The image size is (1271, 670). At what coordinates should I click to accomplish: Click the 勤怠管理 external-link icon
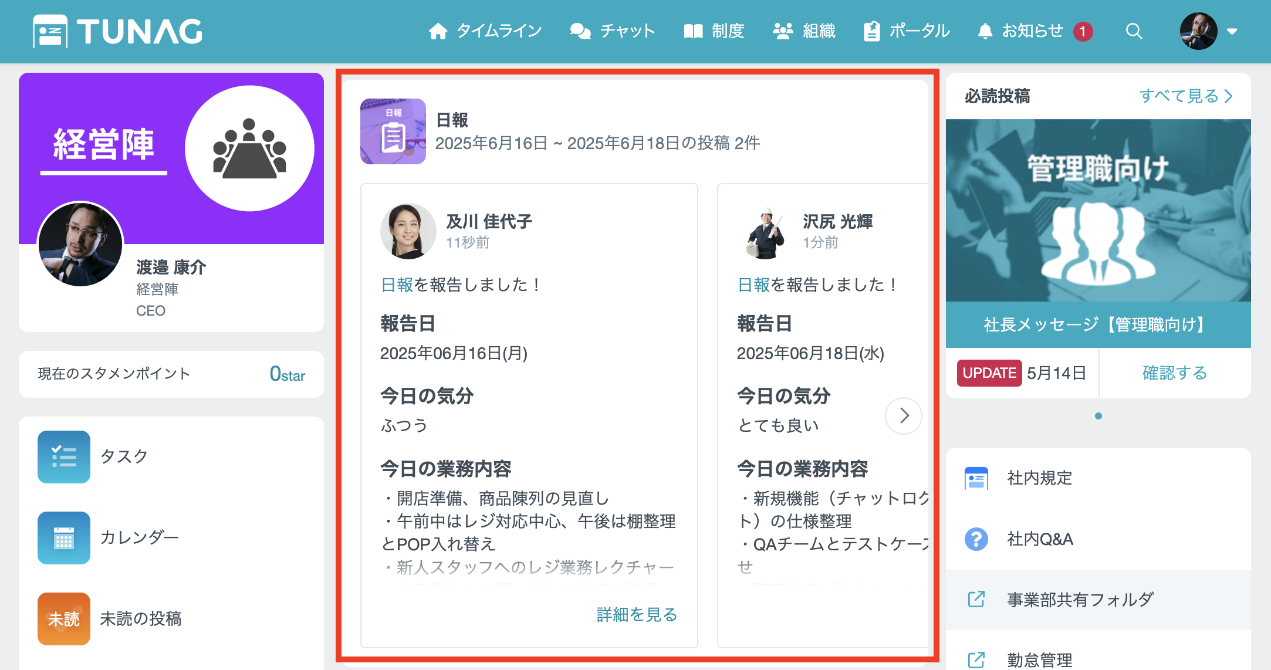coord(976,660)
